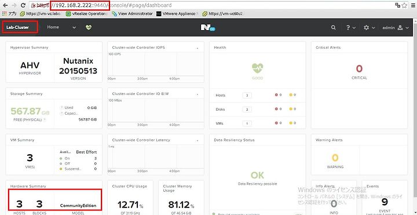Click the yellow warning dot in Hosts row

pos(291,95)
